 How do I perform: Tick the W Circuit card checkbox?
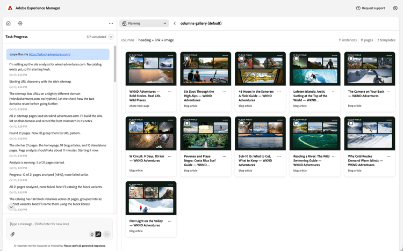click(x=132, y=123)
